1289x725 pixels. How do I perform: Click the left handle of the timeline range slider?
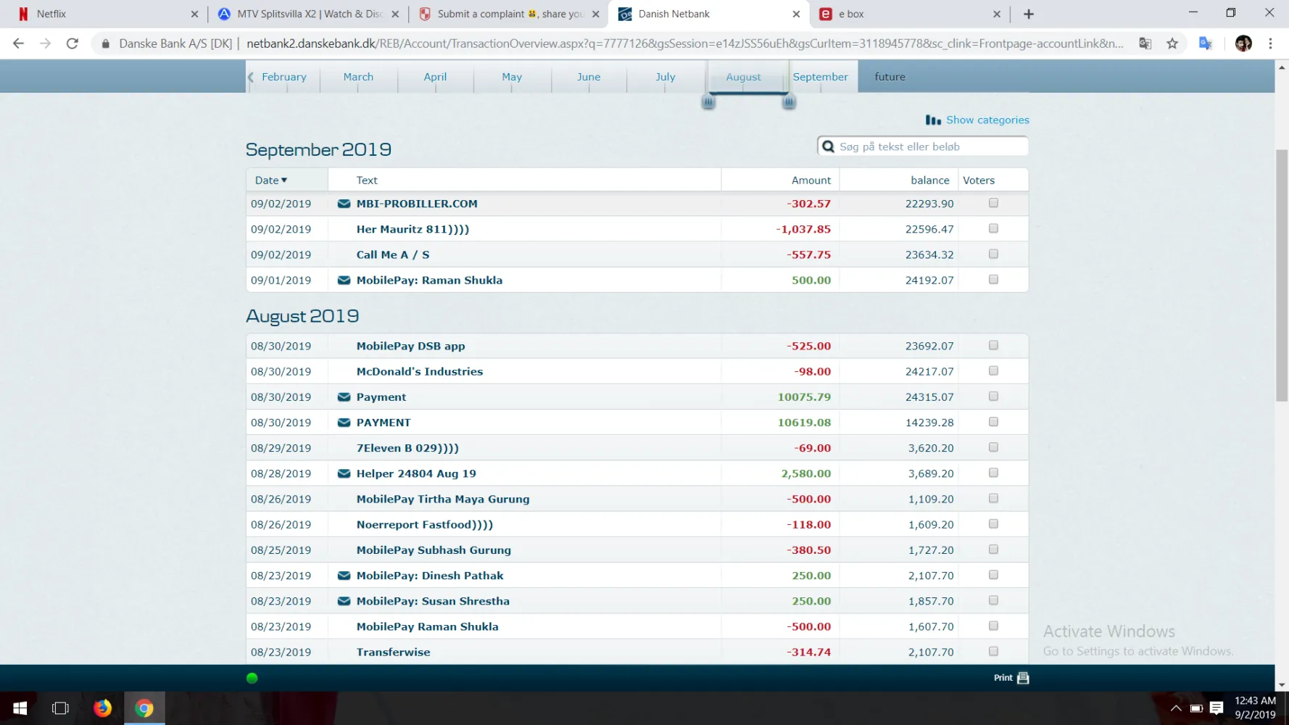click(708, 102)
